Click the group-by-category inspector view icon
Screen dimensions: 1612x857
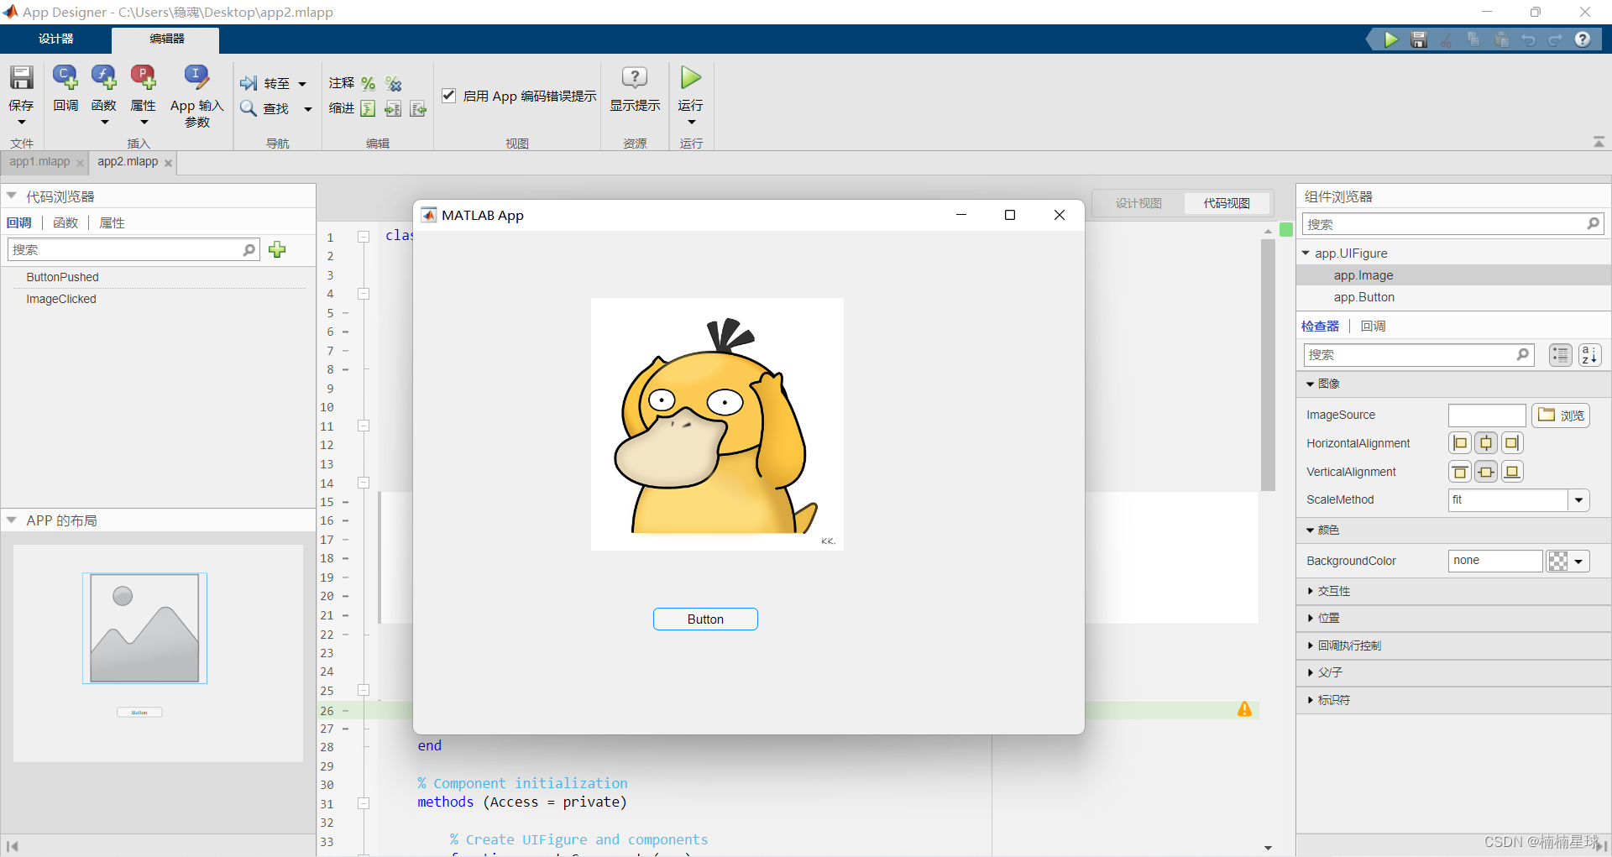point(1560,355)
